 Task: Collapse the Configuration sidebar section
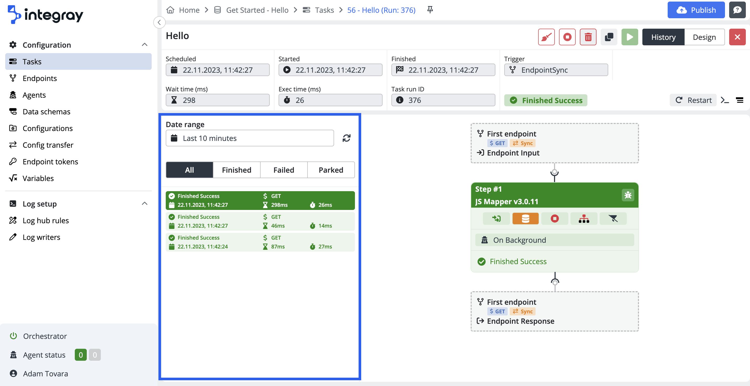pyautogui.click(x=144, y=45)
